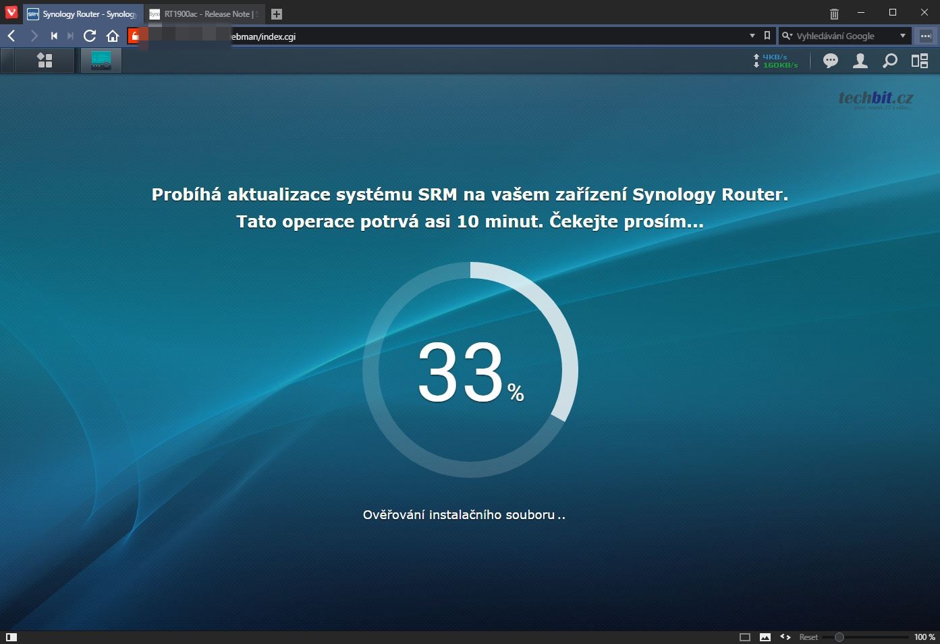Click the page zoom slider handle

coord(839,637)
